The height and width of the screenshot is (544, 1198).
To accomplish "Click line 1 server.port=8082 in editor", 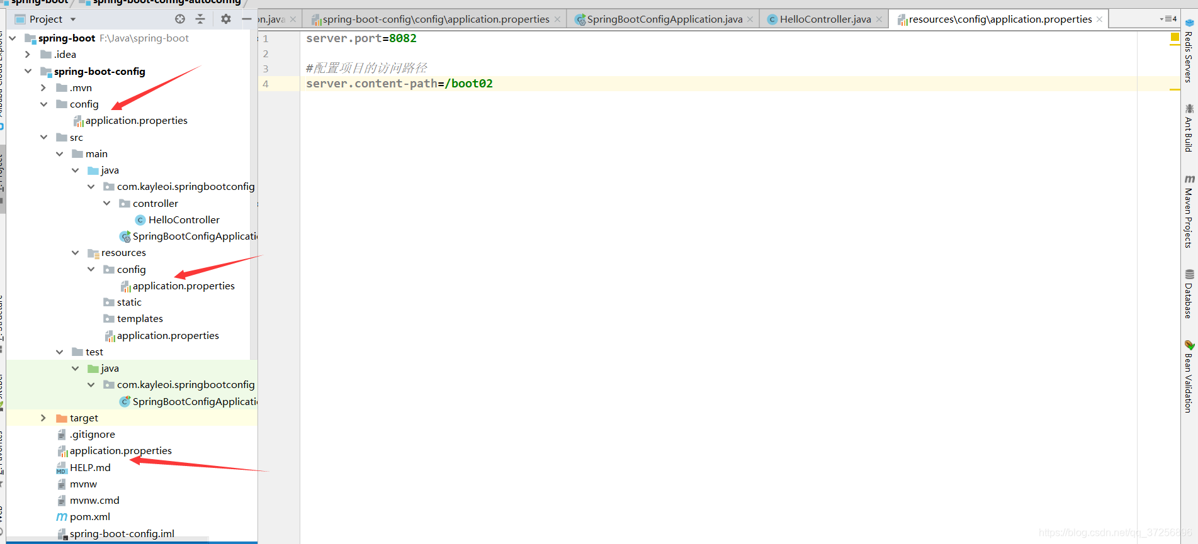I will pyautogui.click(x=361, y=38).
